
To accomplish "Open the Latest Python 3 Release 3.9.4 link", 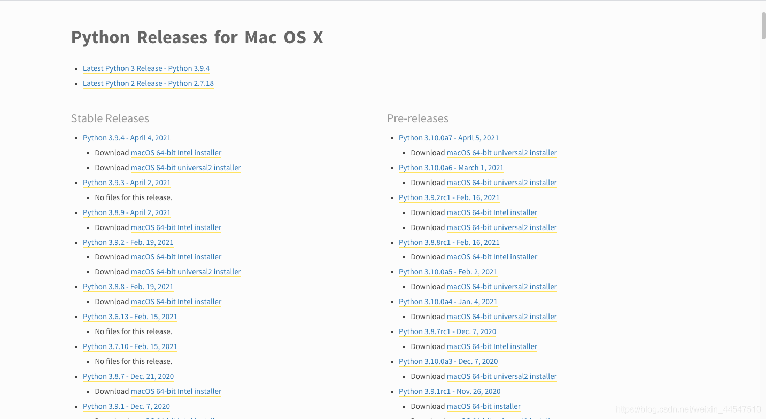I will tap(146, 68).
